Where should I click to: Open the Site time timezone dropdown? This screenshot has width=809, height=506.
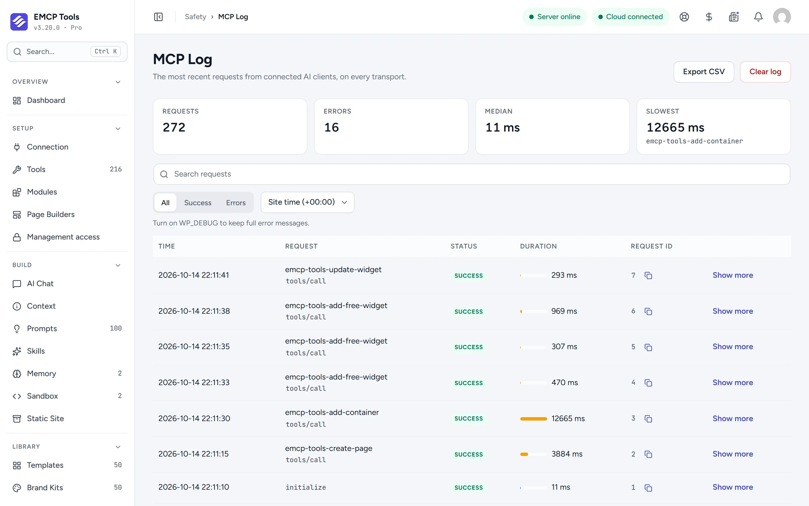tap(307, 202)
